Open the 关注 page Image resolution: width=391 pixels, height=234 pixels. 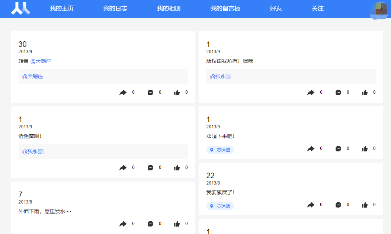point(318,8)
